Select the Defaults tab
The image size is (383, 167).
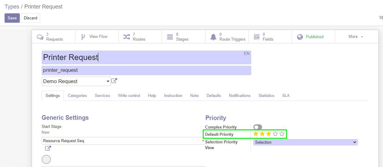214,95
